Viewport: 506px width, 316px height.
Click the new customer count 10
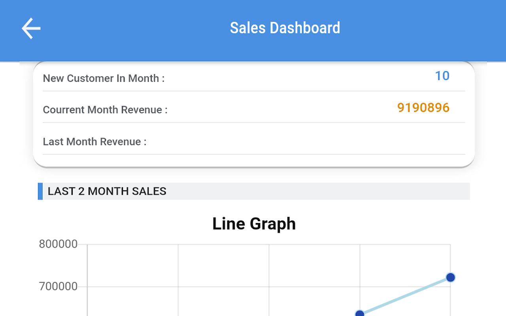pyautogui.click(x=442, y=76)
